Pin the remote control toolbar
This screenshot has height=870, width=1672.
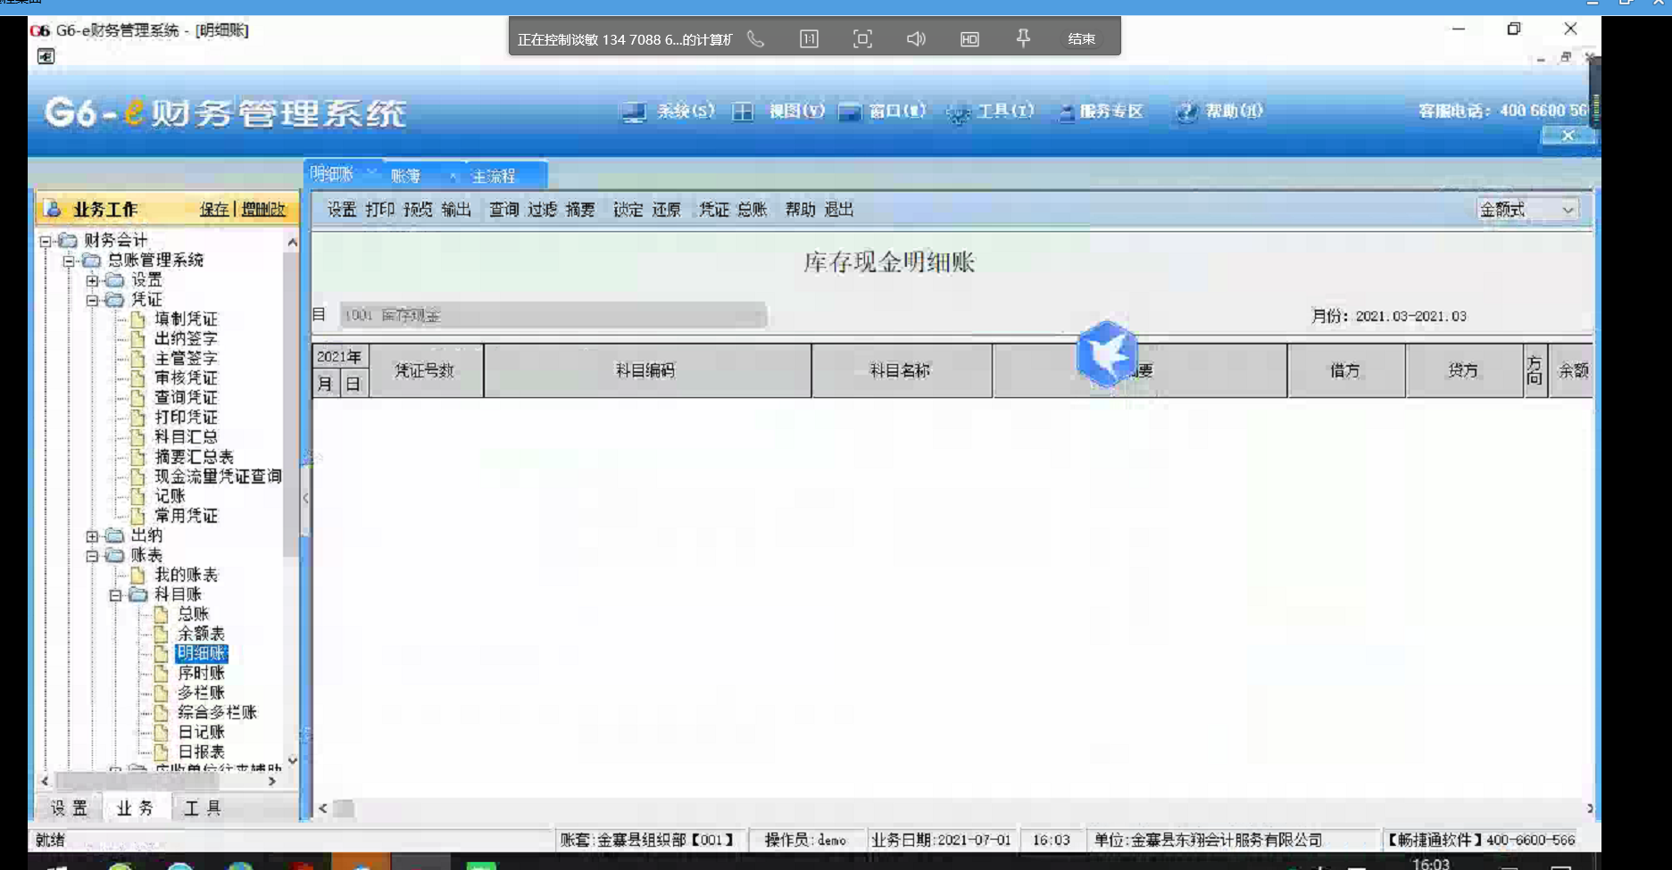(1023, 38)
